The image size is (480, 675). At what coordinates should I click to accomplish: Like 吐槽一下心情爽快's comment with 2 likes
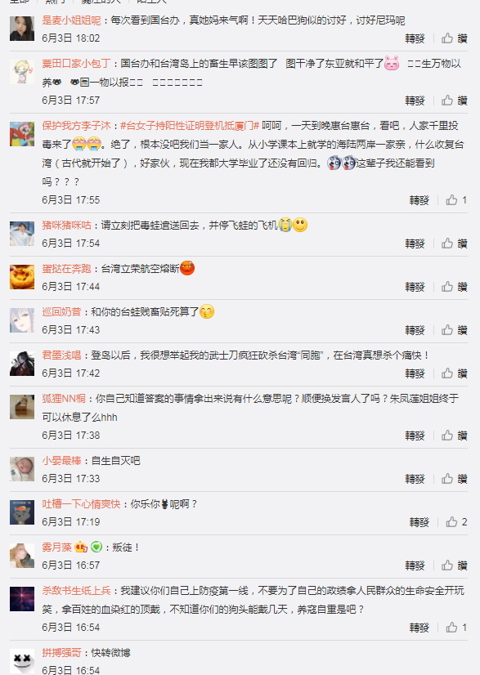456,521
